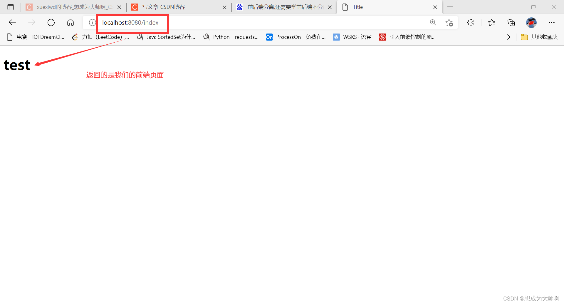Add this page to favorites
The image size is (564, 304).
449,23
